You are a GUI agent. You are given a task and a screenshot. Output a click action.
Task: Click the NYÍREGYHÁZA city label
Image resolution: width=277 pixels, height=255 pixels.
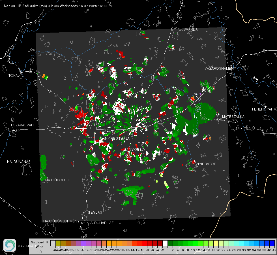tap(117, 138)
